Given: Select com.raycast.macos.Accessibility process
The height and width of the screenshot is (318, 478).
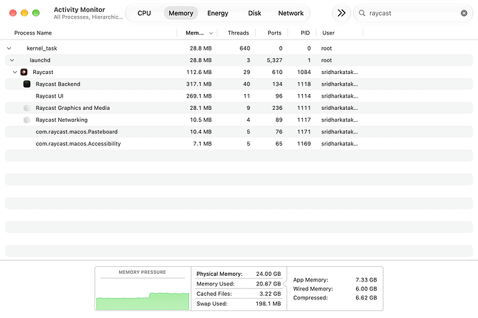Looking at the screenshot, I should (x=239, y=144).
